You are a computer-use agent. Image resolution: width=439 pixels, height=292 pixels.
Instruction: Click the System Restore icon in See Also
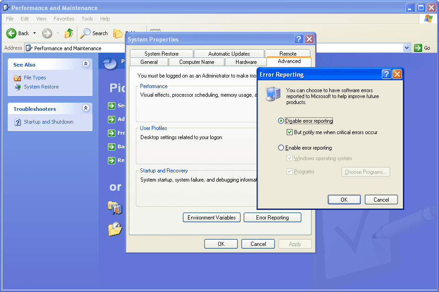pyautogui.click(x=17, y=87)
